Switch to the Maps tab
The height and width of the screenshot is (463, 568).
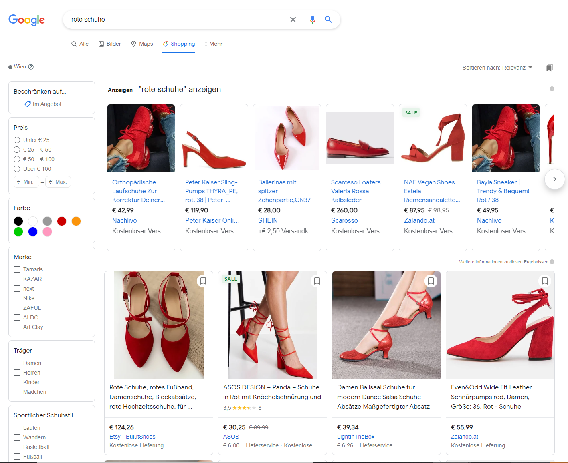click(x=142, y=44)
